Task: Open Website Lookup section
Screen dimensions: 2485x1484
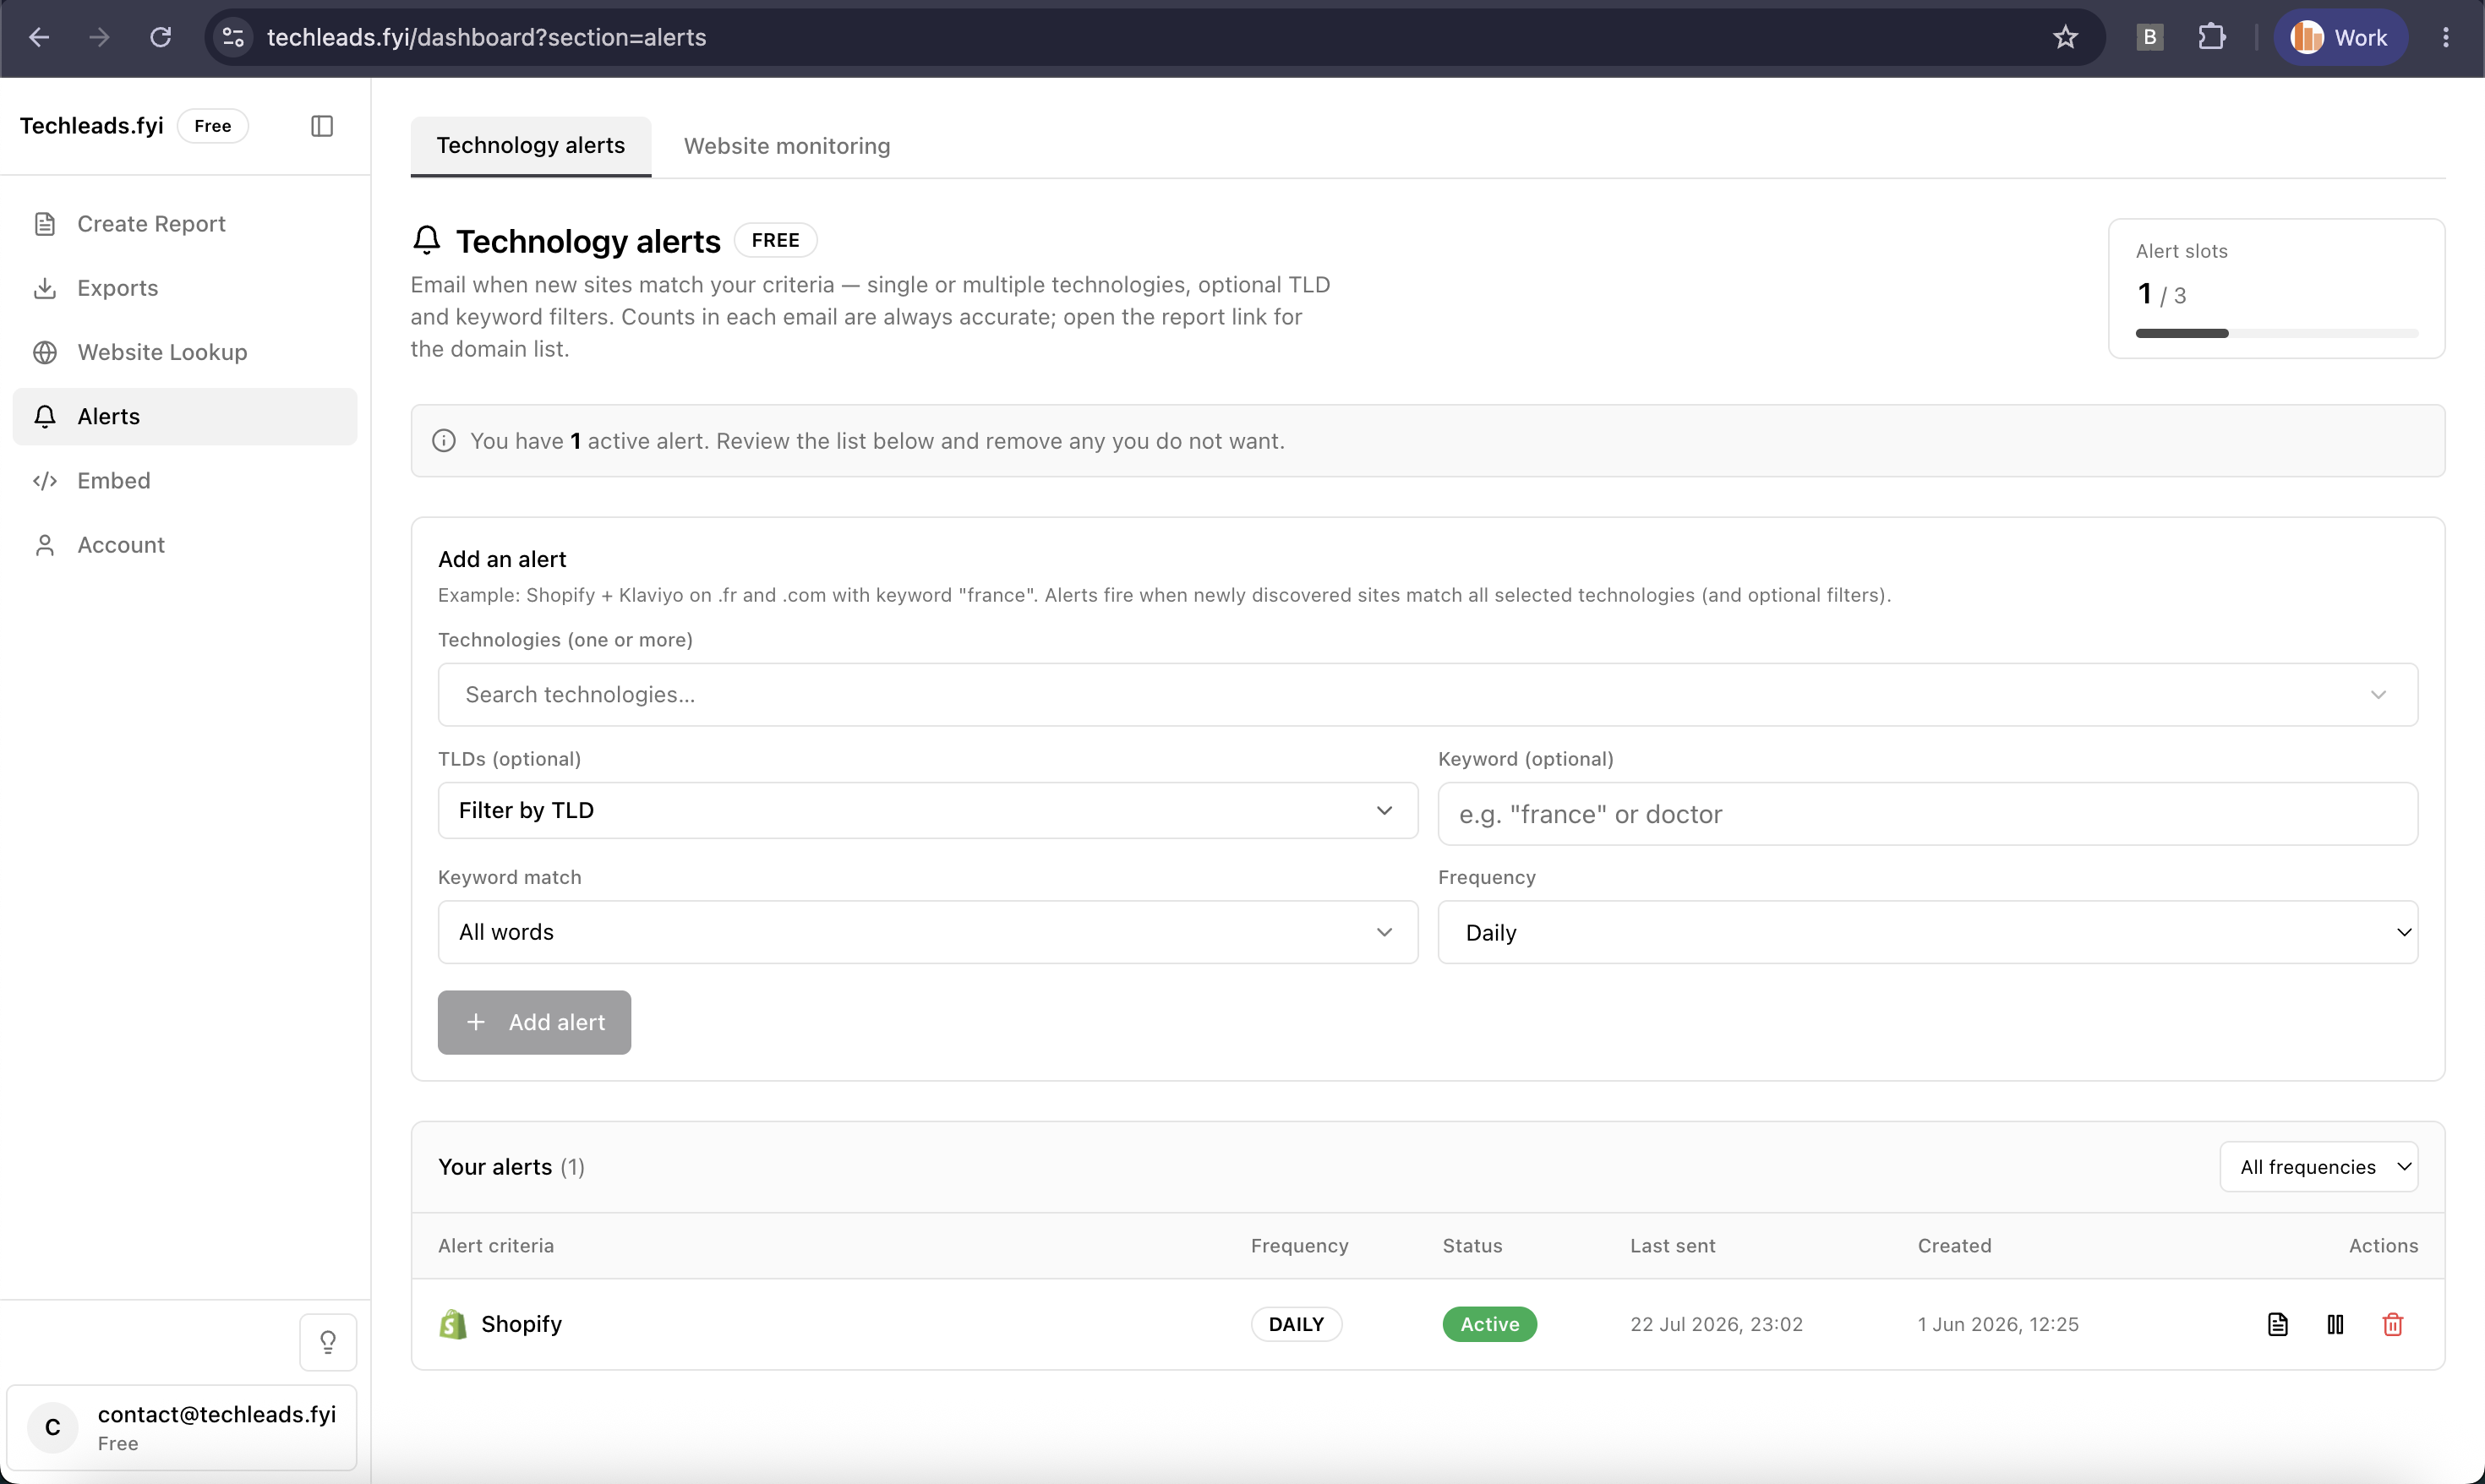Action: click(184, 352)
